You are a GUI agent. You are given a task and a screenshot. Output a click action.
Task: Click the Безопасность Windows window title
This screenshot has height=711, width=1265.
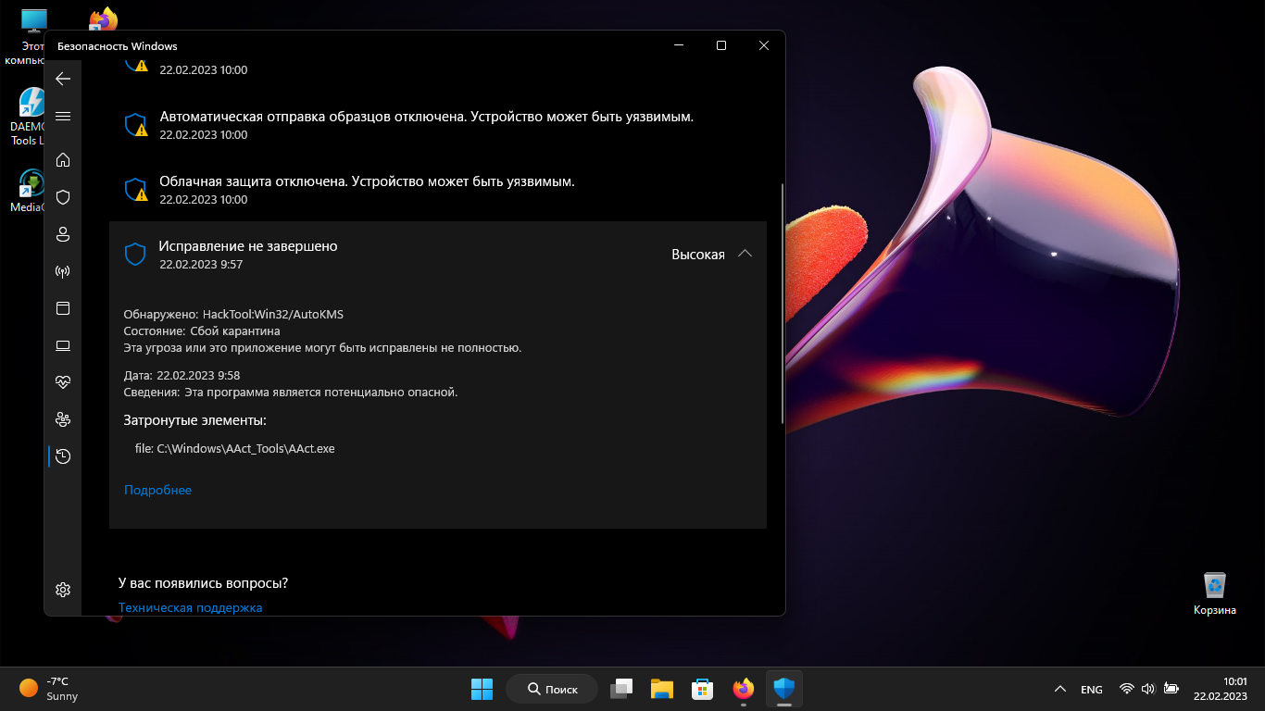click(x=118, y=46)
